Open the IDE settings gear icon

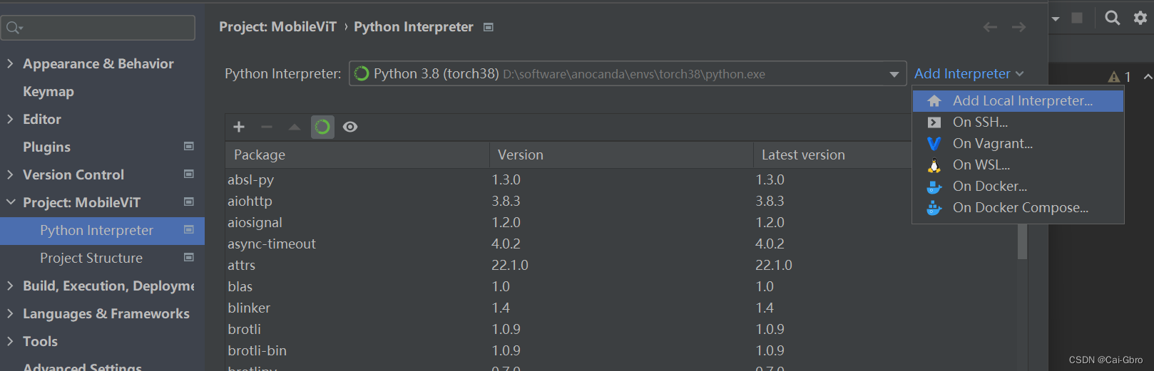click(1140, 18)
